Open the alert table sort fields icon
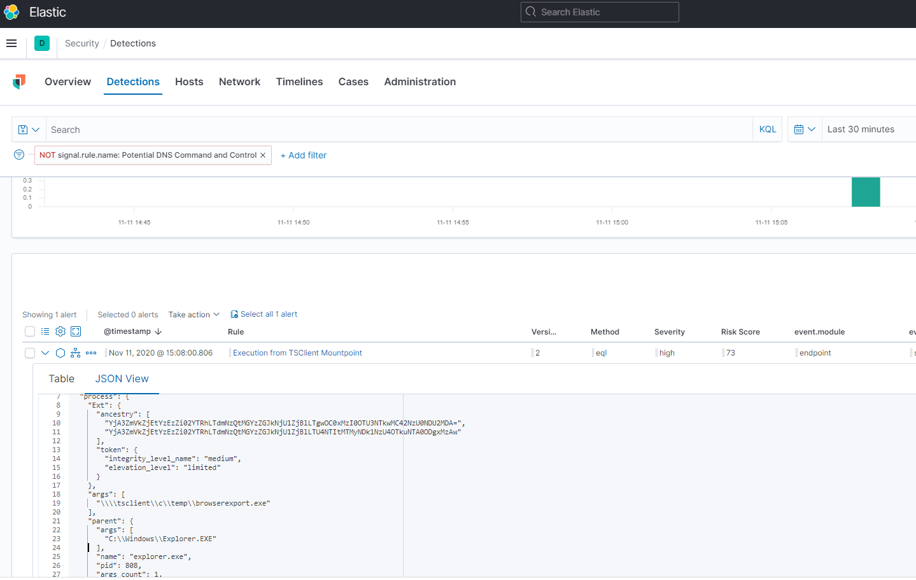916x580 pixels. (45, 331)
